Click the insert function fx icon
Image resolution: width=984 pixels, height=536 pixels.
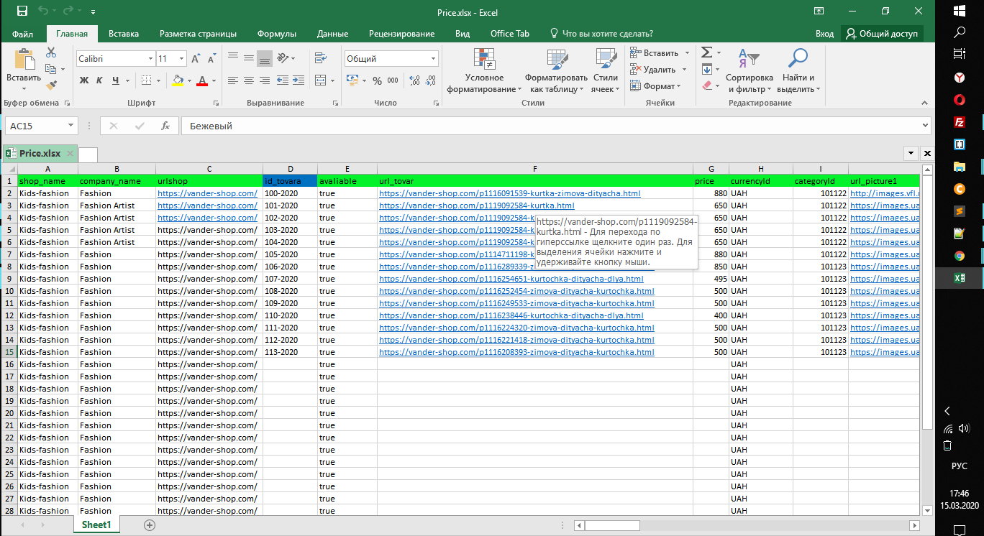(165, 126)
